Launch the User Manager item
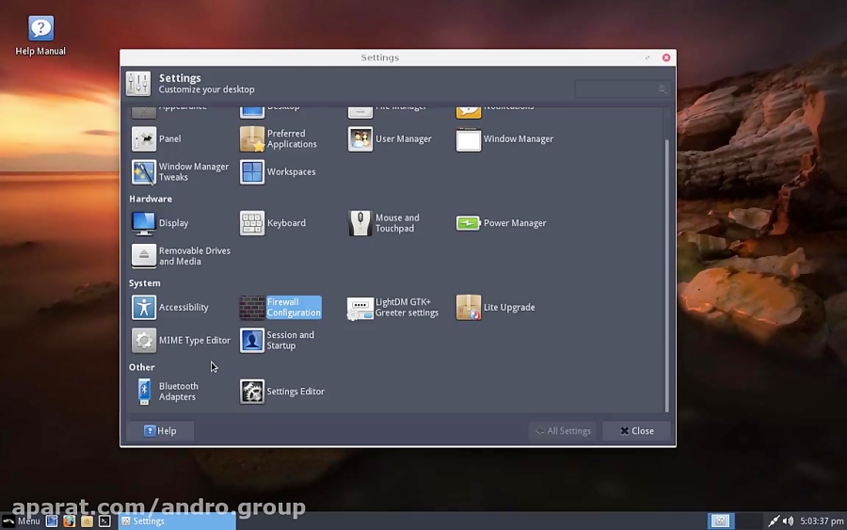This screenshot has height=530, width=847. point(390,138)
